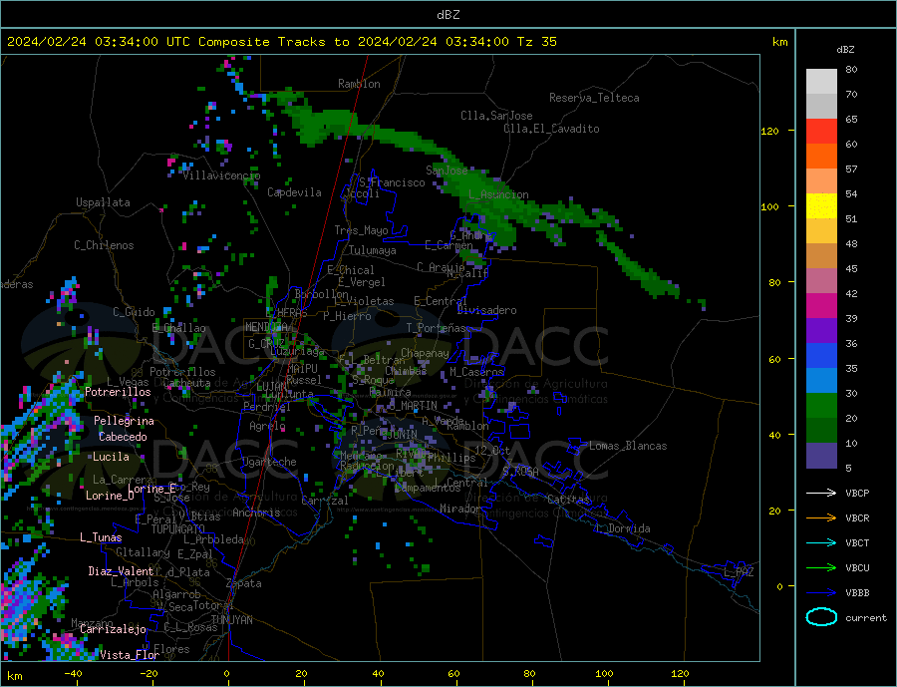The image size is (897, 687).
Task: Select the red dBZ legend swatch
Action: click(x=821, y=131)
